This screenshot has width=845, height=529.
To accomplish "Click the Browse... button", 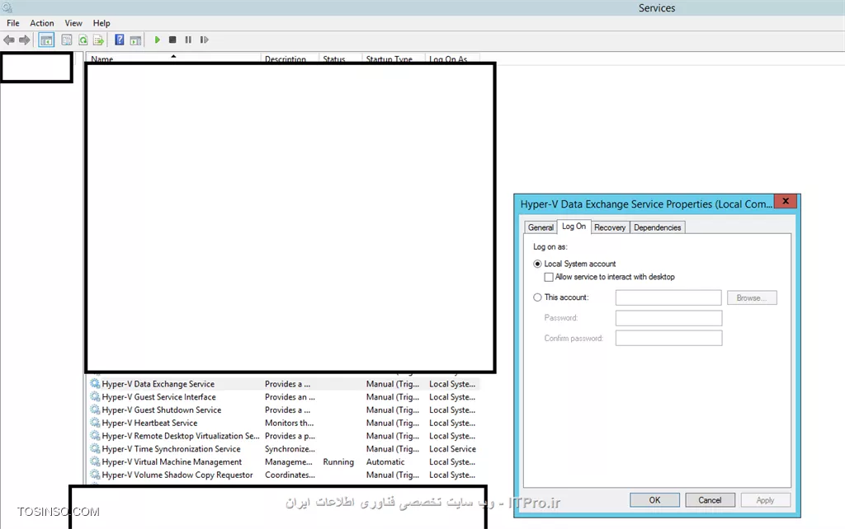I will coord(752,297).
